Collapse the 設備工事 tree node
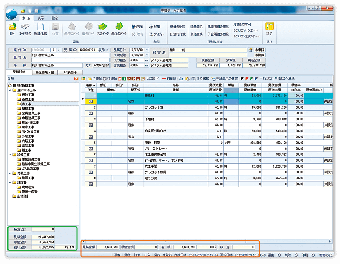Viewport: 340px width, 264px height. coord(10,155)
